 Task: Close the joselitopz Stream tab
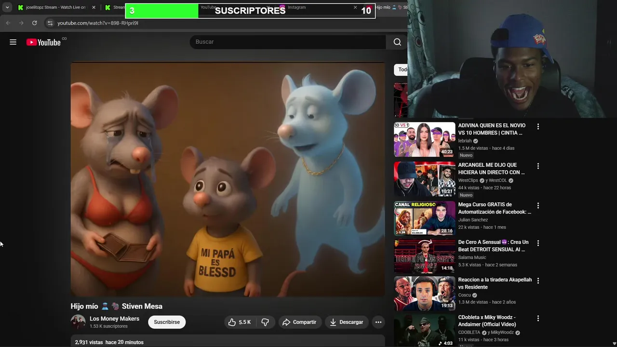(94, 7)
